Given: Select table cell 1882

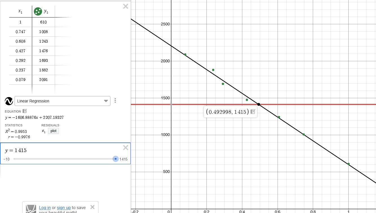Looking at the screenshot, I should point(43,70).
